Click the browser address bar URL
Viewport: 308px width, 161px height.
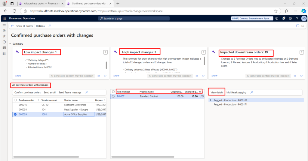pos(96,11)
